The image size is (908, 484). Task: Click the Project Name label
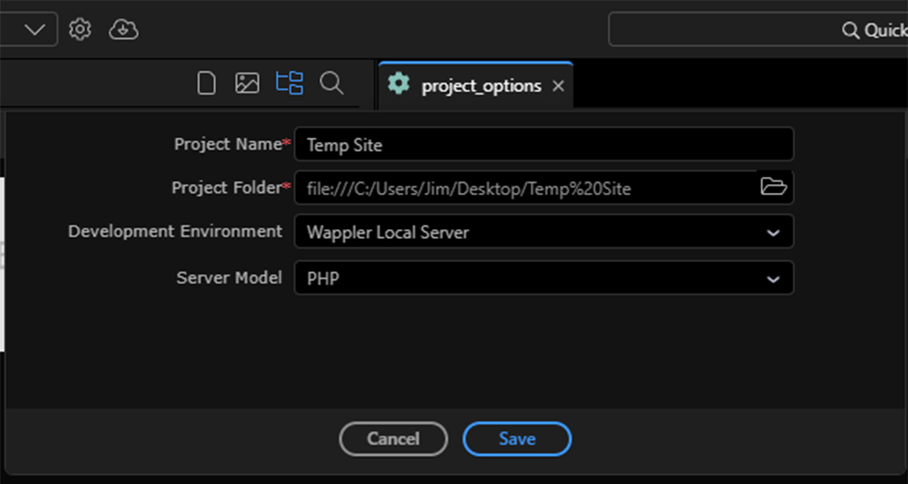coord(228,144)
